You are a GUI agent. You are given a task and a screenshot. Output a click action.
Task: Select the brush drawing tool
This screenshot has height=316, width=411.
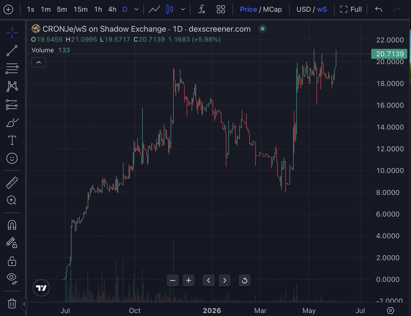[12, 122]
